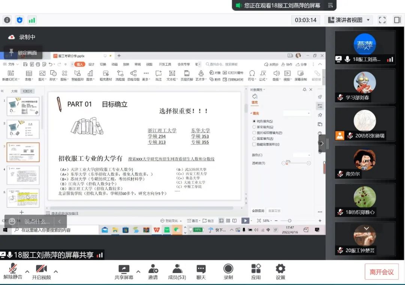405x285 pixels.
Task: Select the solid fill radio option
Action: coord(254,121)
